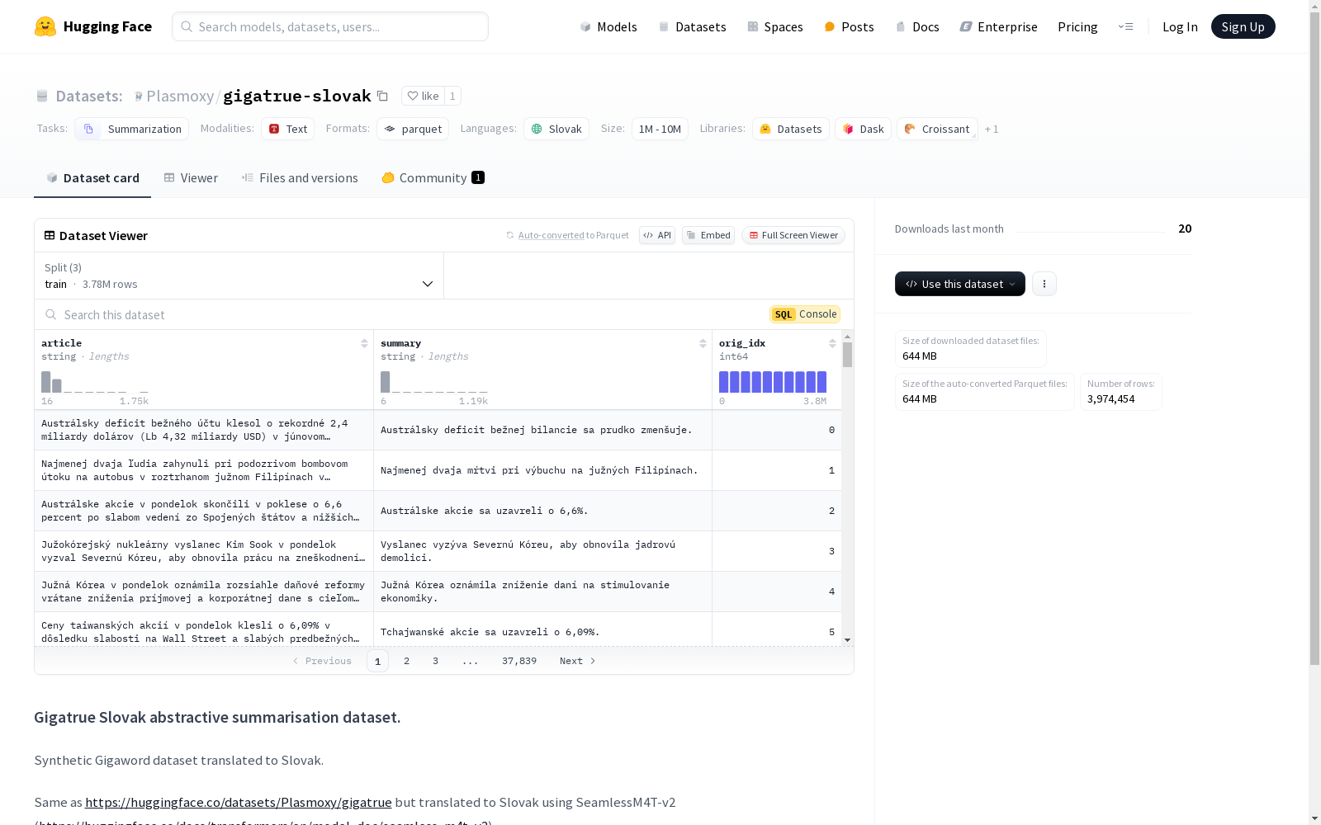Viewport: 1321px width, 825px height.
Task: Show the +1 additional libraries
Action: click(992, 129)
